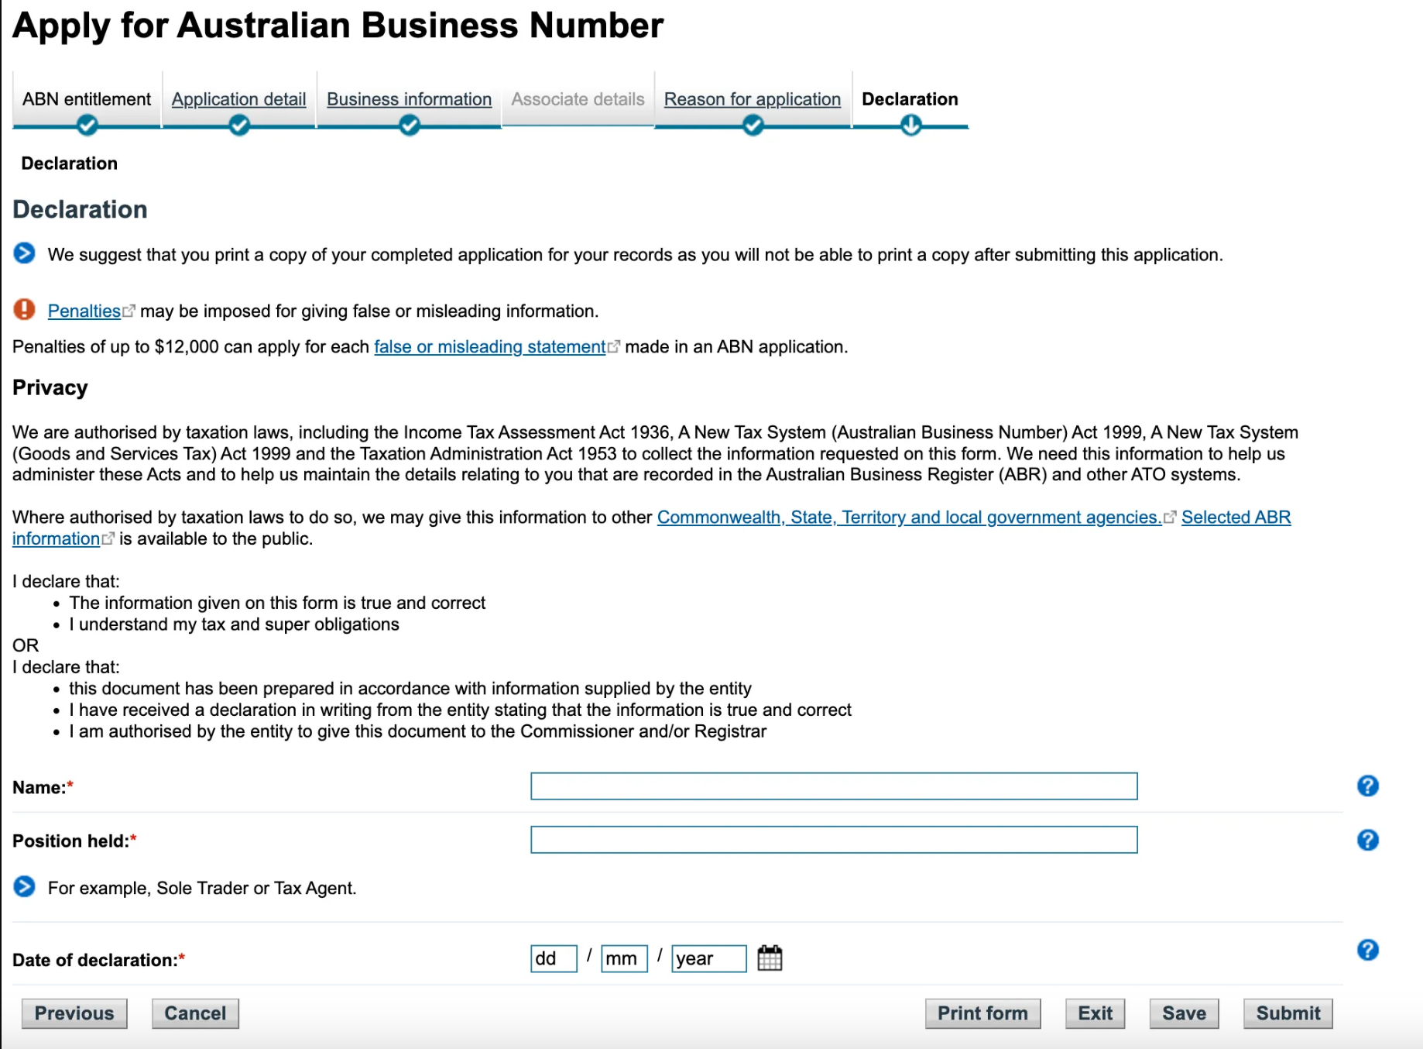Click the year field of declaration date
Viewport: 1423px width, 1049px height.
coord(708,958)
